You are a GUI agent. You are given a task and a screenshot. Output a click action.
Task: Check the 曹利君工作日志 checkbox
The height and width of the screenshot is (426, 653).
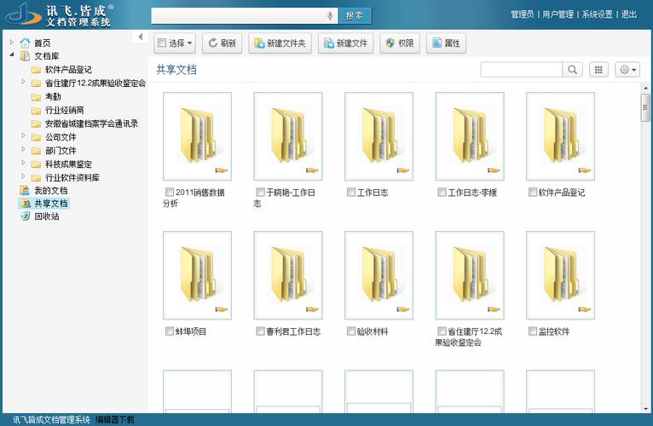[260, 331]
